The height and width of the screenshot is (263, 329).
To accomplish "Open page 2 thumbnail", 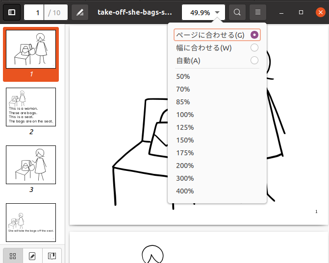I will pyautogui.click(x=31, y=107).
